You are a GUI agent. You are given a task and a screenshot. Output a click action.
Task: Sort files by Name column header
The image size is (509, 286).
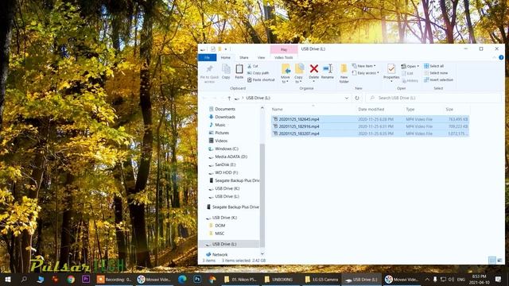(x=278, y=110)
